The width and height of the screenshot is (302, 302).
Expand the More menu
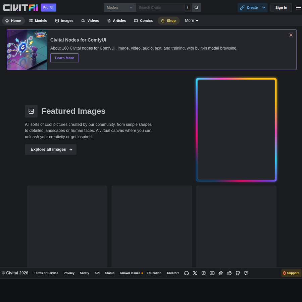(x=192, y=20)
